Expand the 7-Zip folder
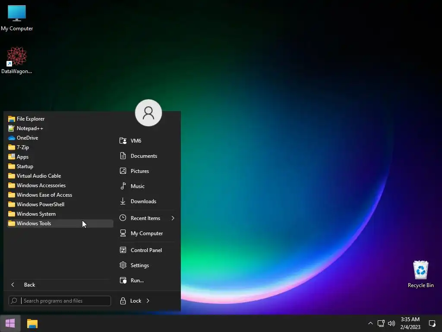Screen dimensions: 442x332 click(60, 147)
